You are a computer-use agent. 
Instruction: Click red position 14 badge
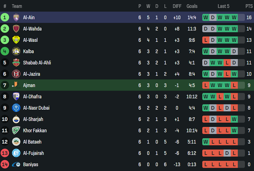5,165
